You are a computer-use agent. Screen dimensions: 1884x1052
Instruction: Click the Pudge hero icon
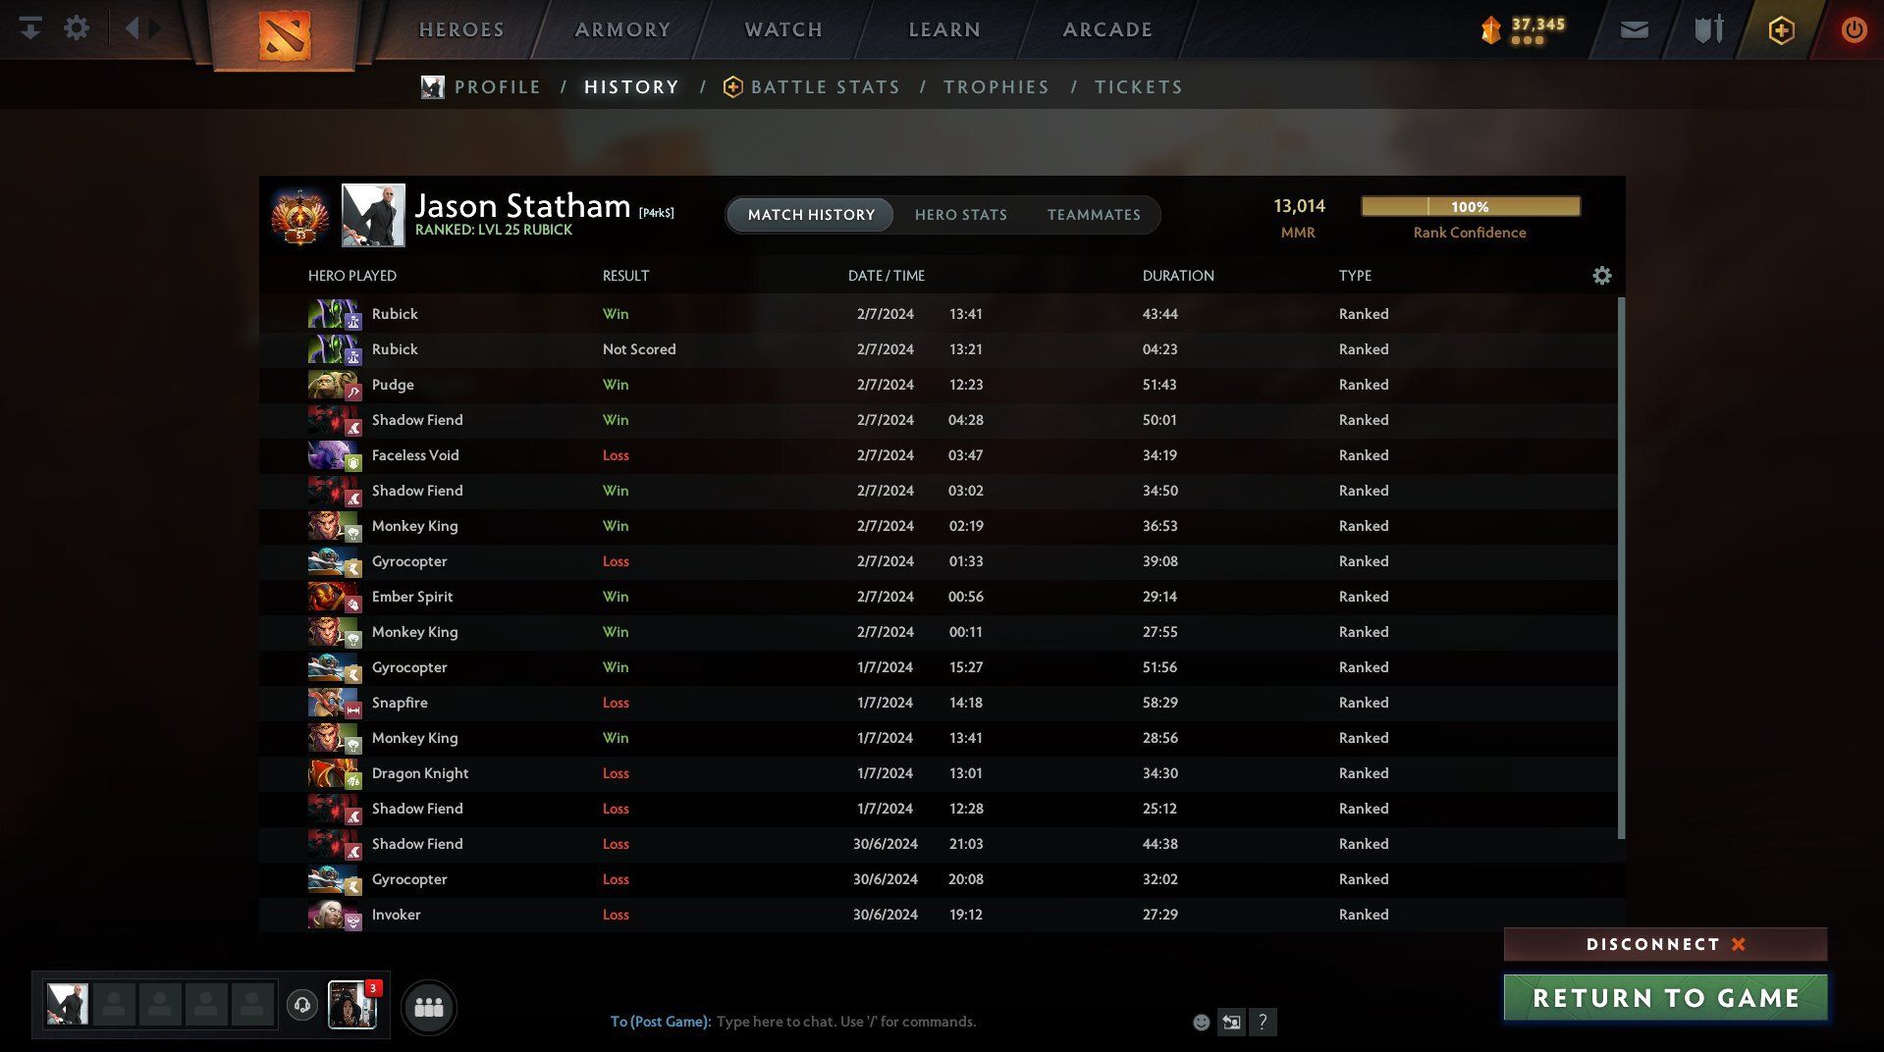point(334,385)
